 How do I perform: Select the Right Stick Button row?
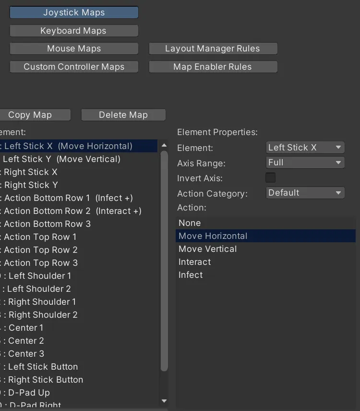(79, 380)
